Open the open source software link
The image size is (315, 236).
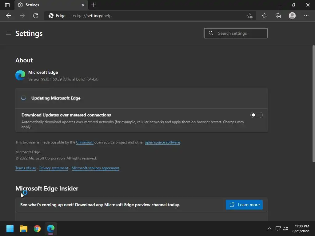[x=162, y=142]
